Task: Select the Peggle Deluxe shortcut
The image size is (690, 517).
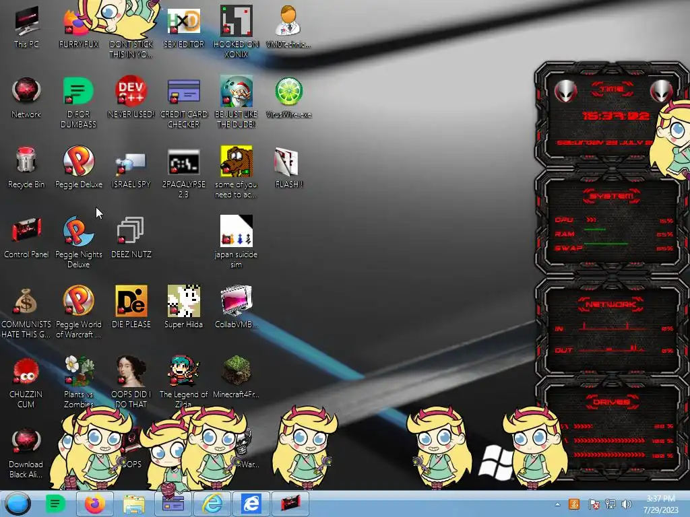Action: point(78,162)
